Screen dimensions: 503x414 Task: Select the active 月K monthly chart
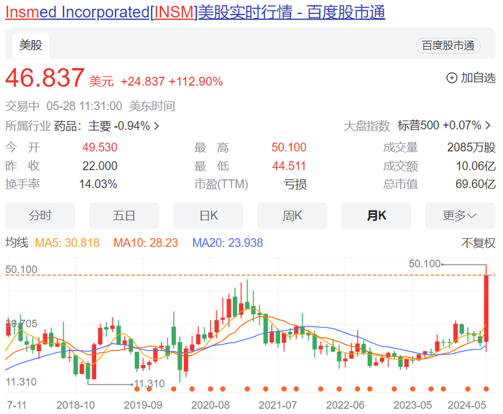tap(376, 215)
